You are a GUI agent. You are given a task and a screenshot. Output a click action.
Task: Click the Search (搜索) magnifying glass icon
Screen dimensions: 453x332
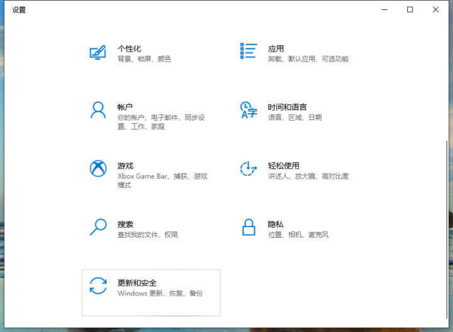tap(98, 227)
